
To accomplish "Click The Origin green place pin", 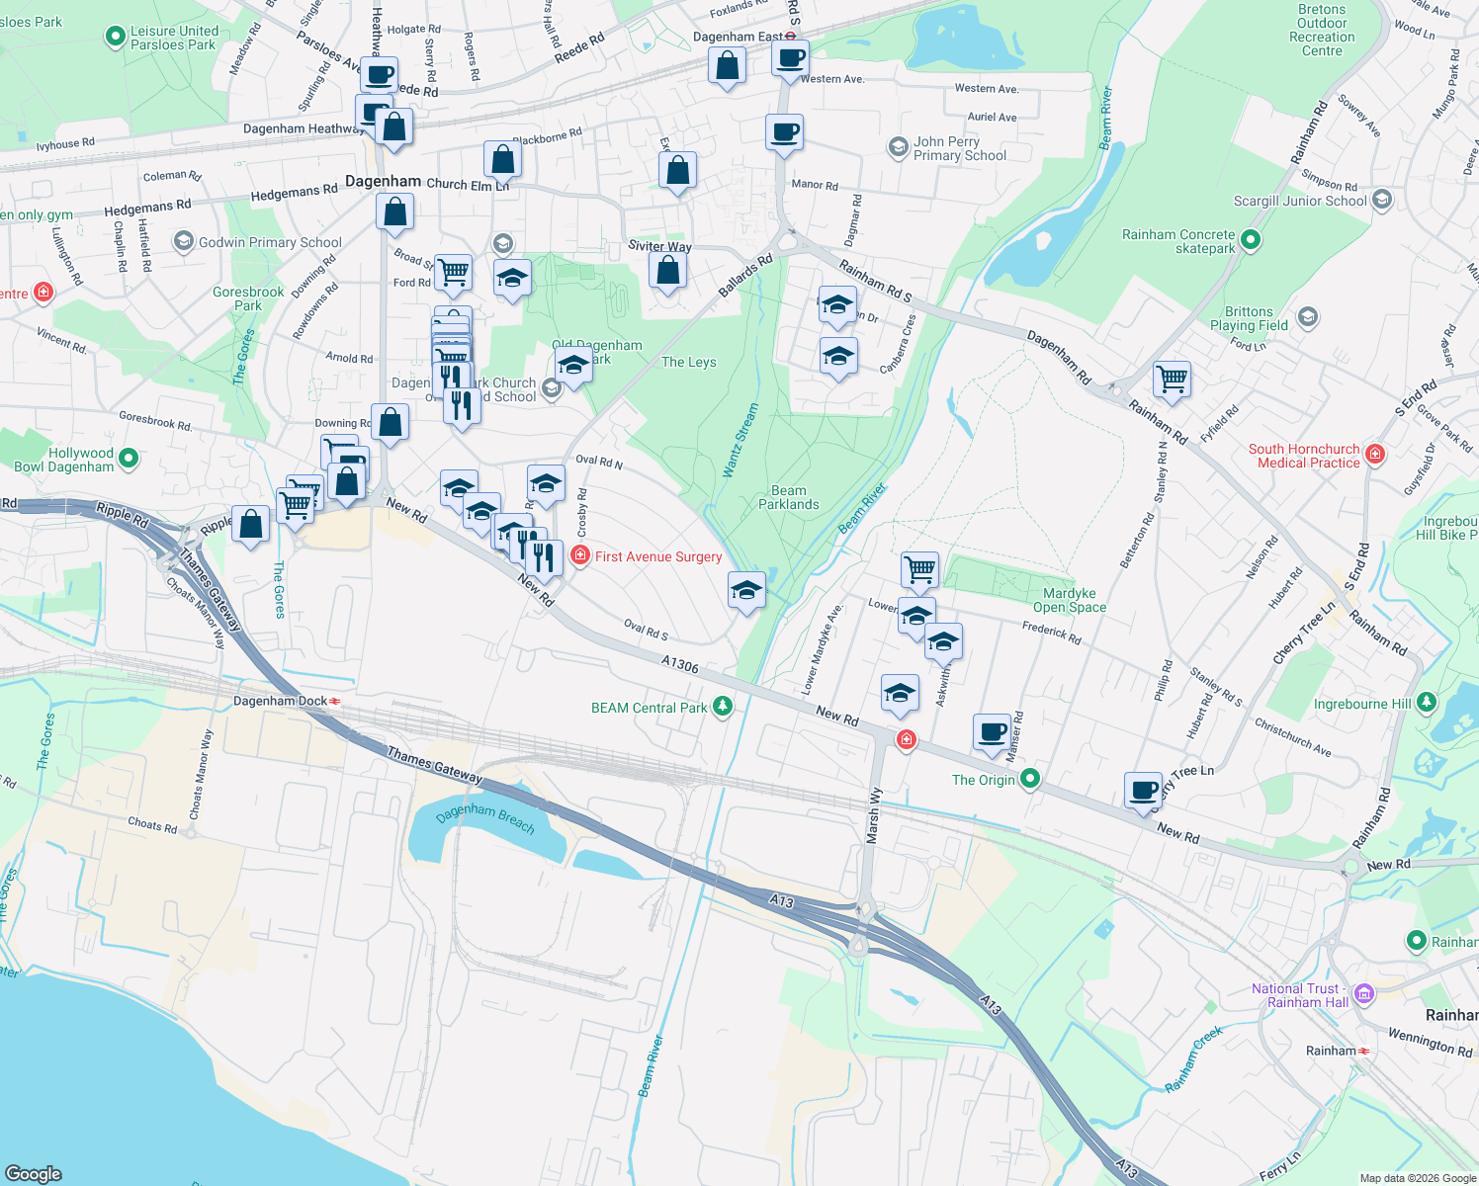I will point(1029,779).
